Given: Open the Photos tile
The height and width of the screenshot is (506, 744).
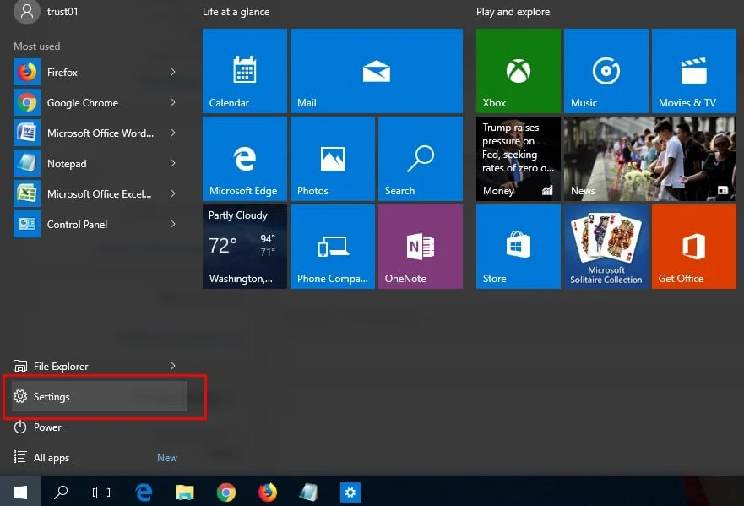Looking at the screenshot, I should (332, 159).
